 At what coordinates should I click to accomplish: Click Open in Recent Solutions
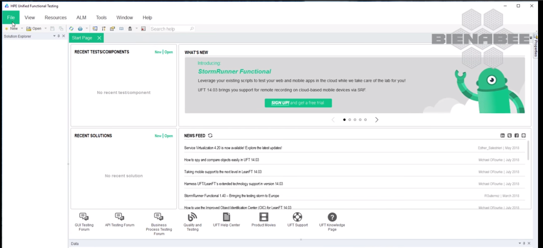[169, 136]
